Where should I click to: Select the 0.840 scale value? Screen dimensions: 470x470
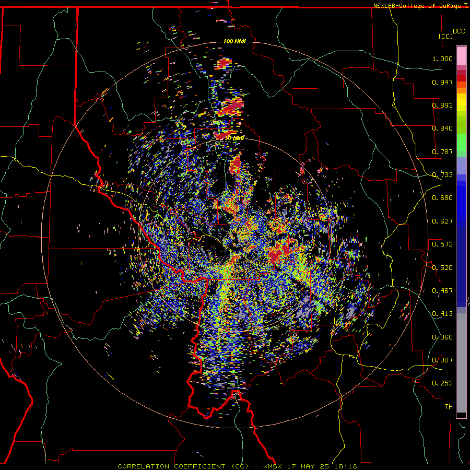pyautogui.click(x=442, y=128)
